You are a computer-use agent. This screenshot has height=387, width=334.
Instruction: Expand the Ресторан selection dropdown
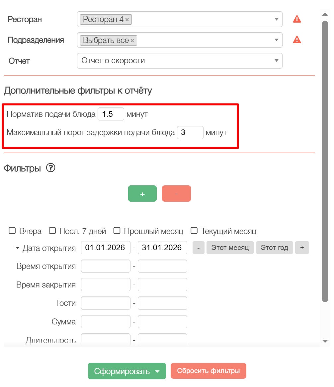tap(276, 19)
